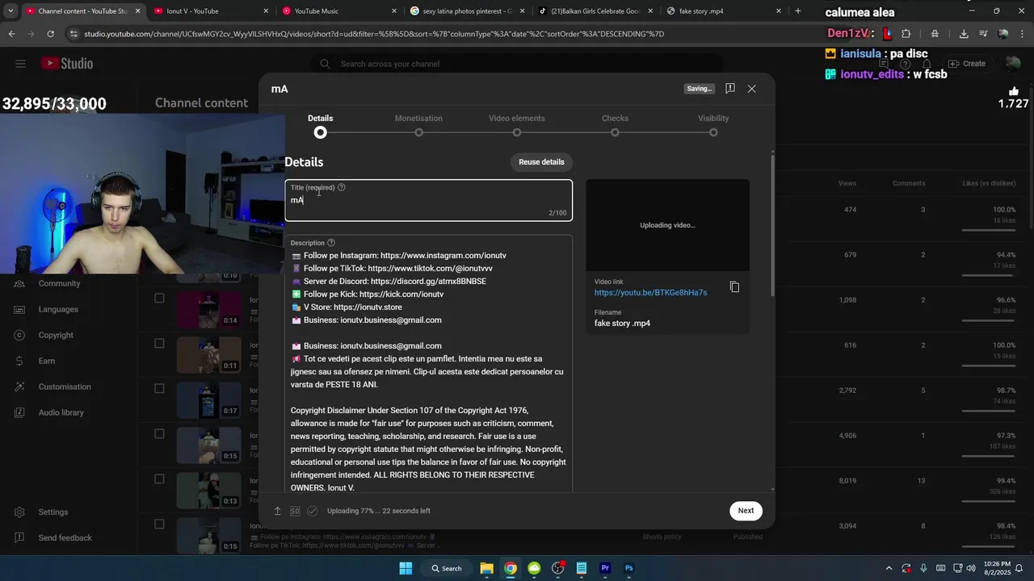This screenshot has width=1034, height=581.
Task: Open the Studio account avatar
Action: [1013, 64]
